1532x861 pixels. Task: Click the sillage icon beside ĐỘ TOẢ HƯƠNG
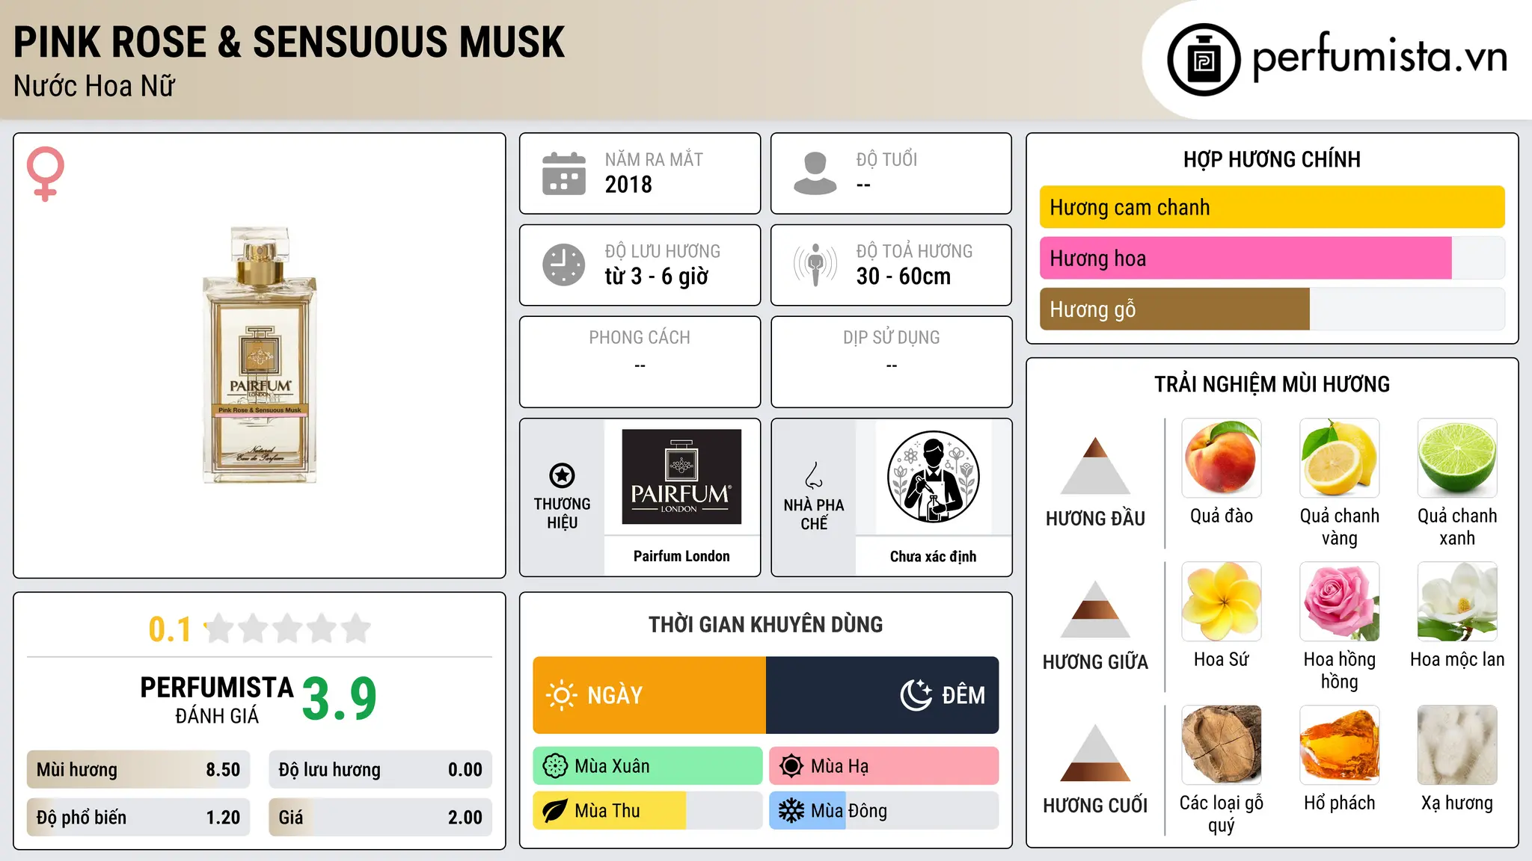coord(815,265)
